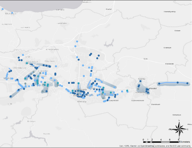
Task: Click the Hamidiyeköy label at top right
Action: pos(170,11)
